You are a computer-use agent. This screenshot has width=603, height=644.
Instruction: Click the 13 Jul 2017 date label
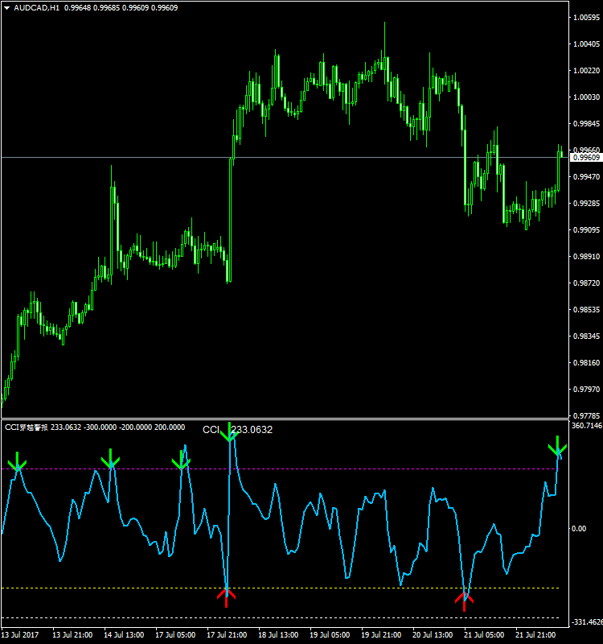tap(21, 635)
